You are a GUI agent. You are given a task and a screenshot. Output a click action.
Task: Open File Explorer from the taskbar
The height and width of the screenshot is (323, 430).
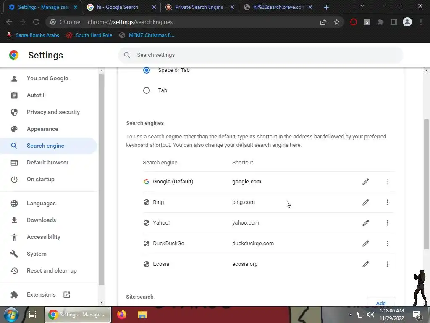(142, 315)
